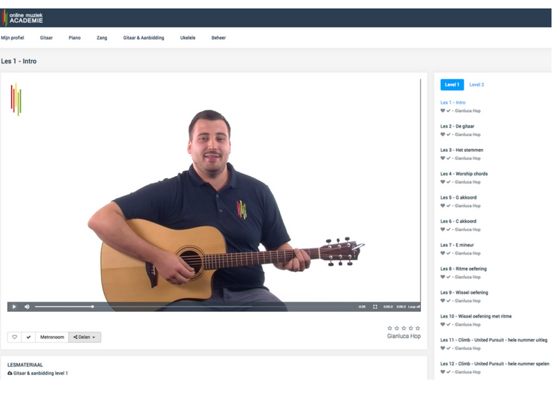Rate the lesson with the fifth star
The width and height of the screenshot is (552, 414).
click(417, 328)
